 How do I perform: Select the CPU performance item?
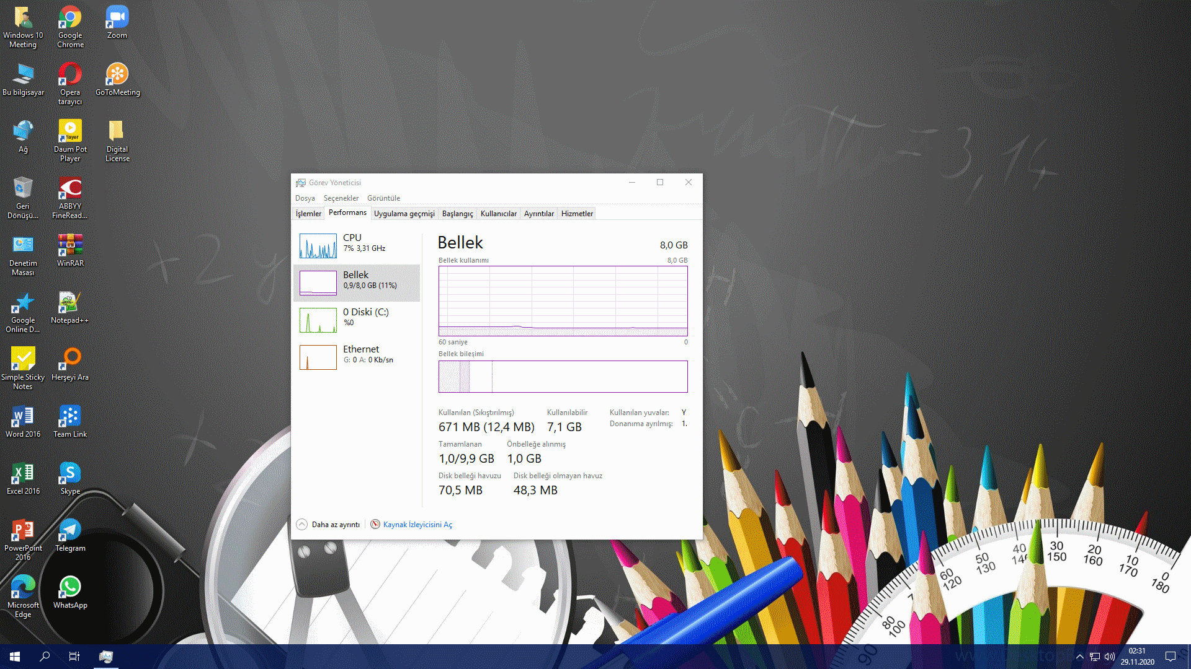click(357, 246)
